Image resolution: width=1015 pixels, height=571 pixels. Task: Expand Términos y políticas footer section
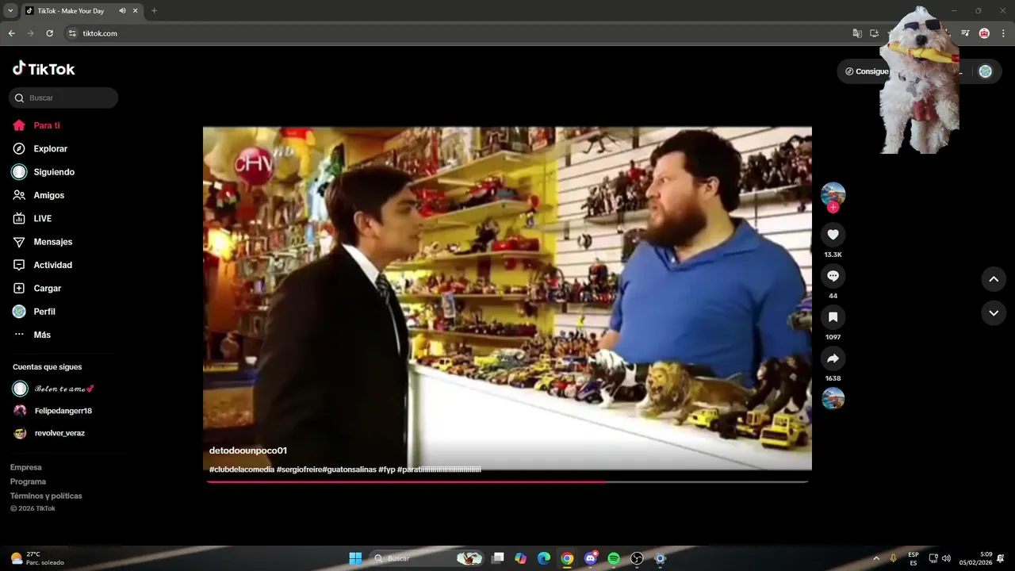(x=46, y=496)
